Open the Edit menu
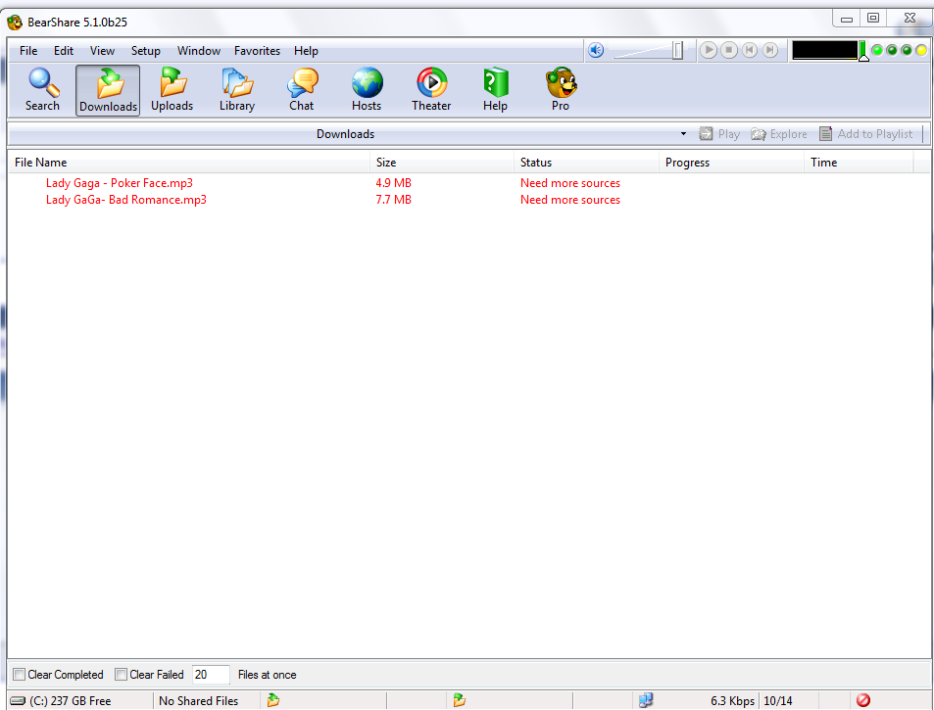This screenshot has width=934, height=710. 64,51
